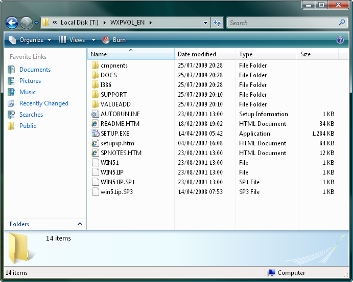
Task: Click the size value 1,284 KB
Action: [x=323, y=134]
